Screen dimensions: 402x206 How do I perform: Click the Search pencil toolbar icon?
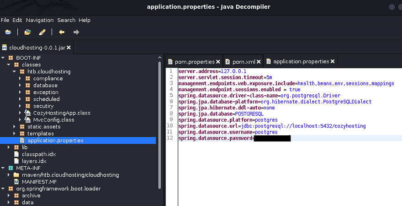[x=42, y=32]
